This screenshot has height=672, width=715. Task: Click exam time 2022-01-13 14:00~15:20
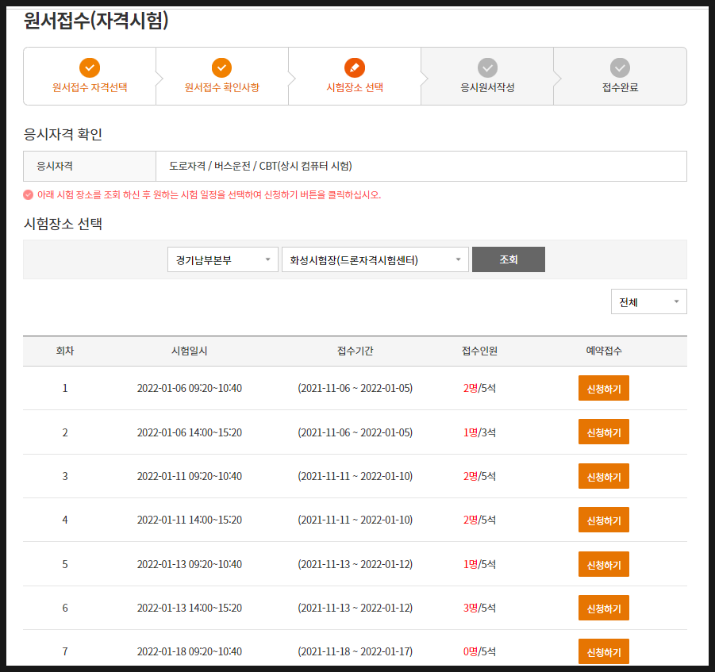click(189, 608)
